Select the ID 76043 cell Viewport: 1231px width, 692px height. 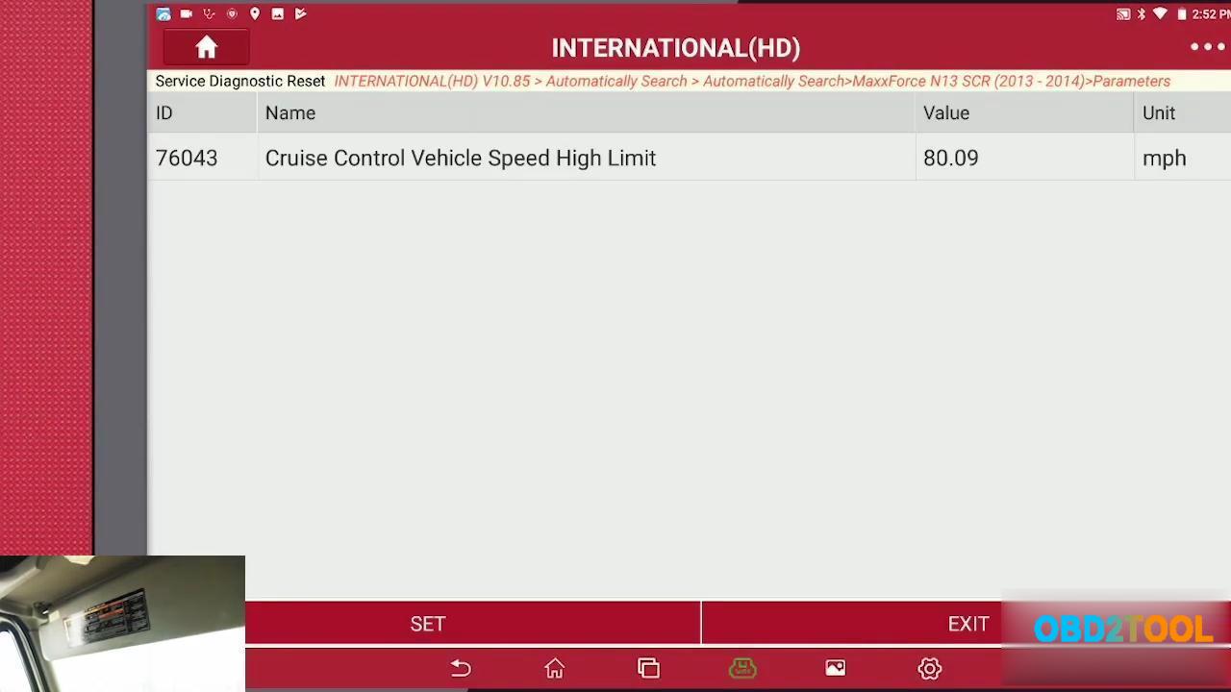[187, 159]
